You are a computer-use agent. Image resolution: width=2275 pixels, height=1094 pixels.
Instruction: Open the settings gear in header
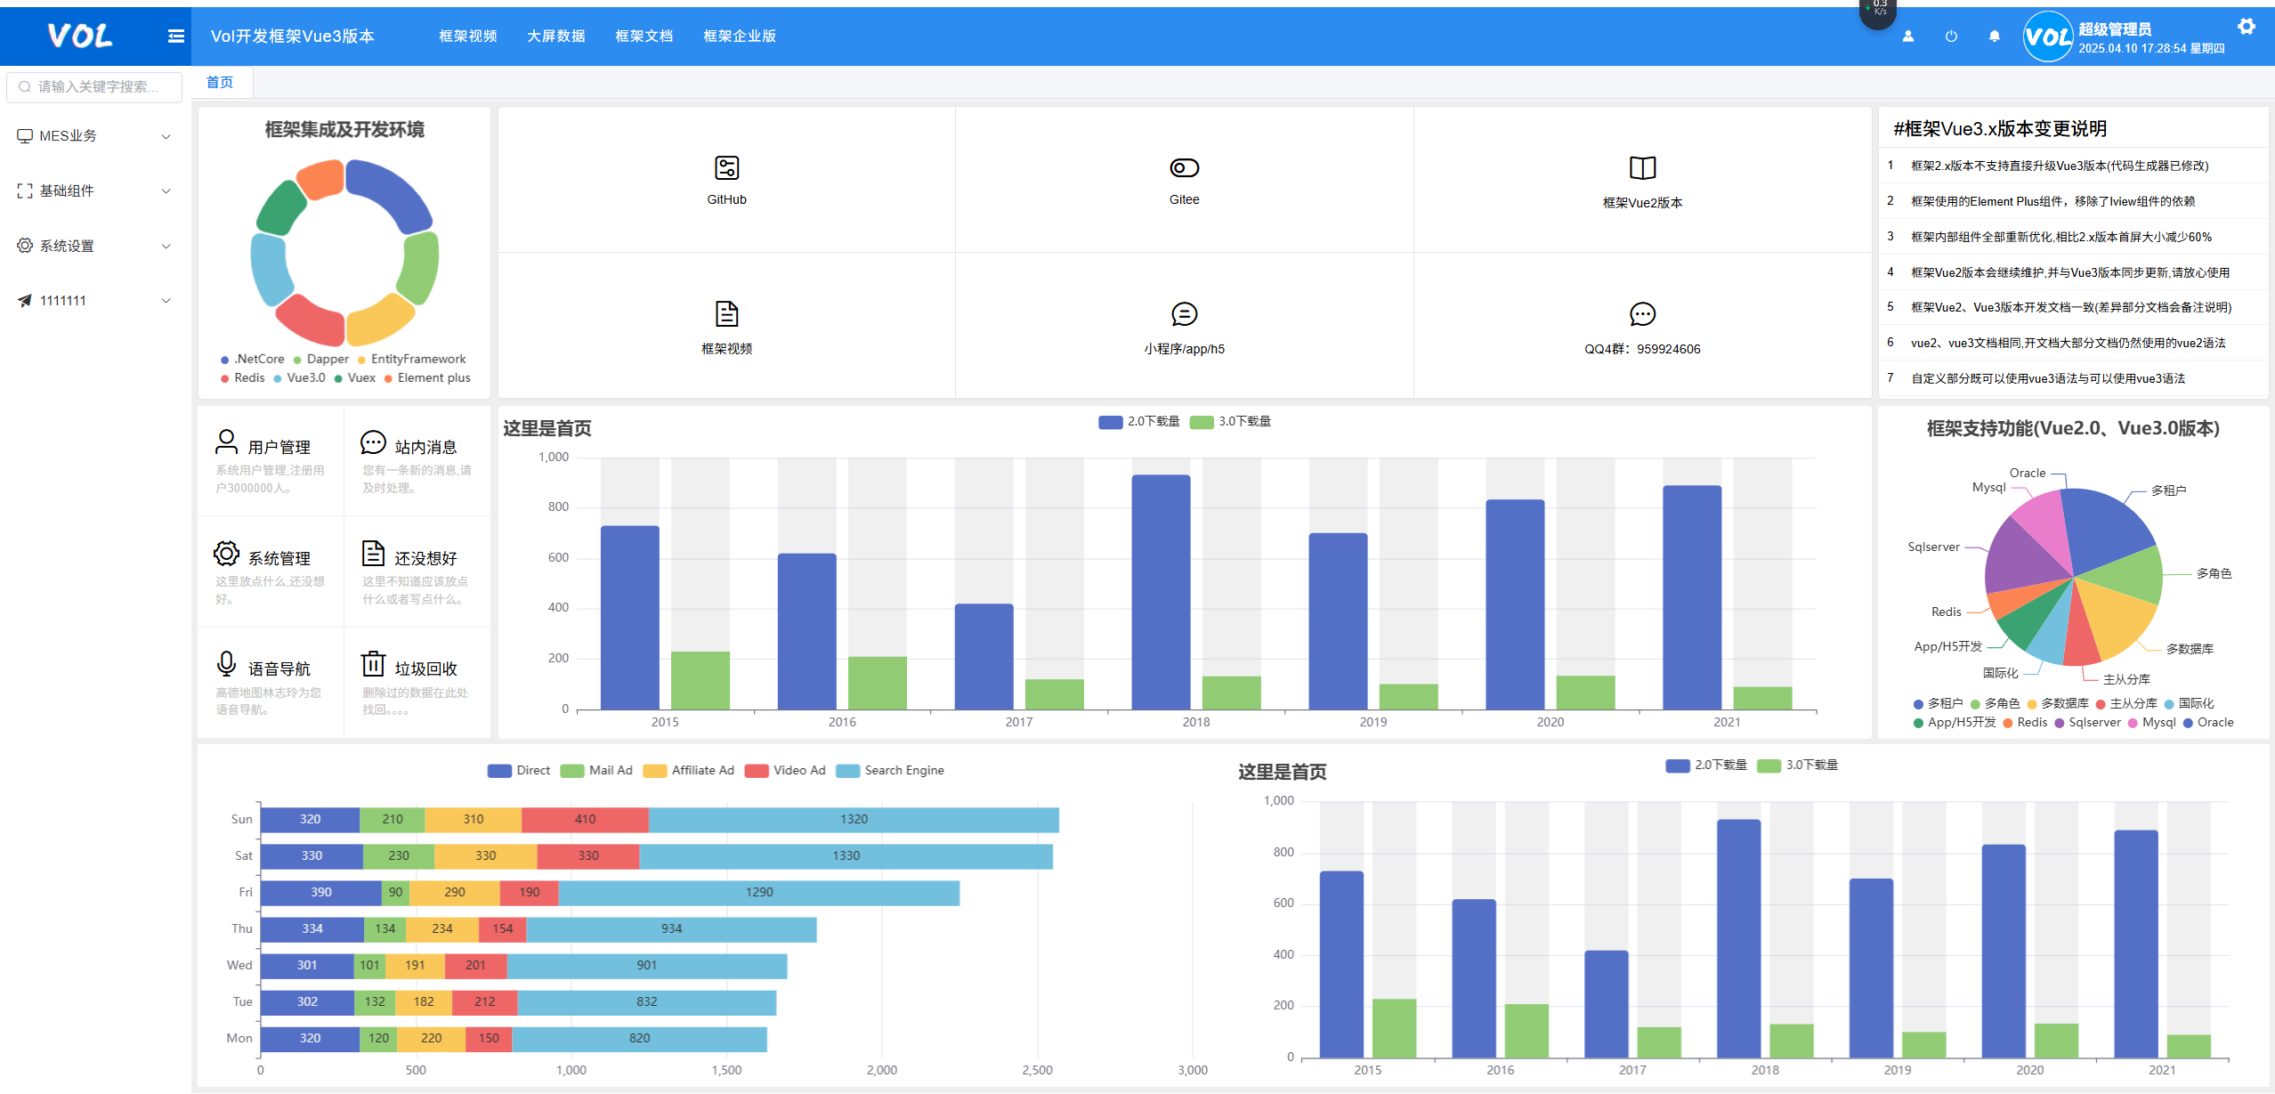click(x=2246, y=27)
